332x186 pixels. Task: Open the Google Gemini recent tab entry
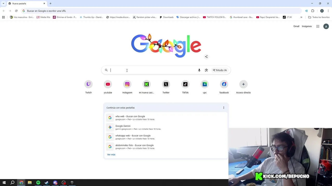[166, 127]
